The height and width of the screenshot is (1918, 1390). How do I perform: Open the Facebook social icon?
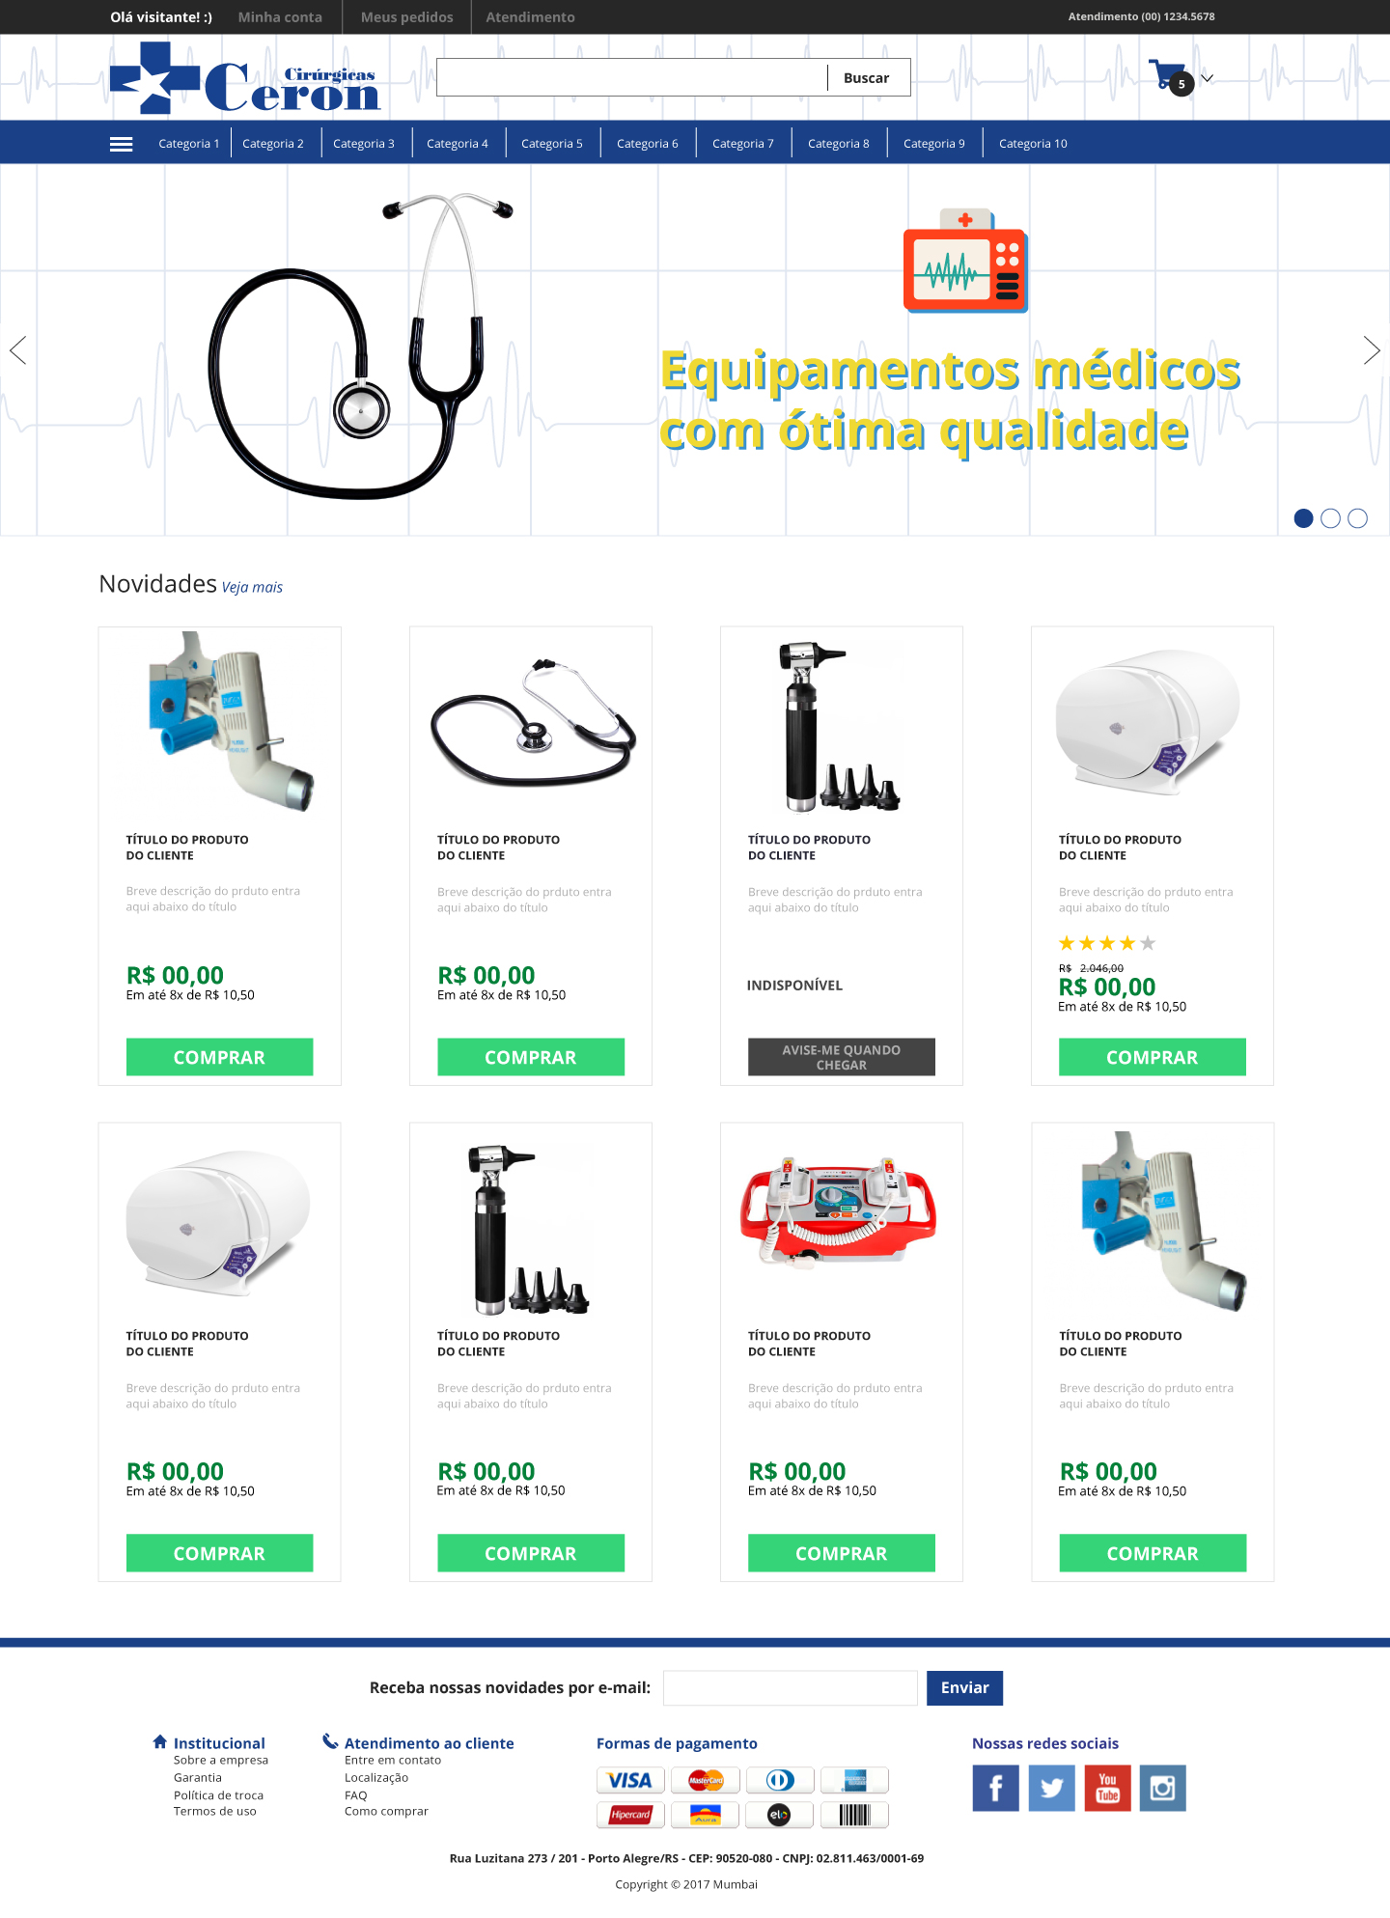995,1789
